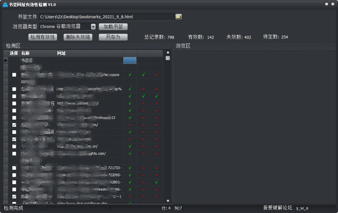The image size is (338, 213).
Task: Click the 总记录数: 798 statistic
Action: point(159,37)
